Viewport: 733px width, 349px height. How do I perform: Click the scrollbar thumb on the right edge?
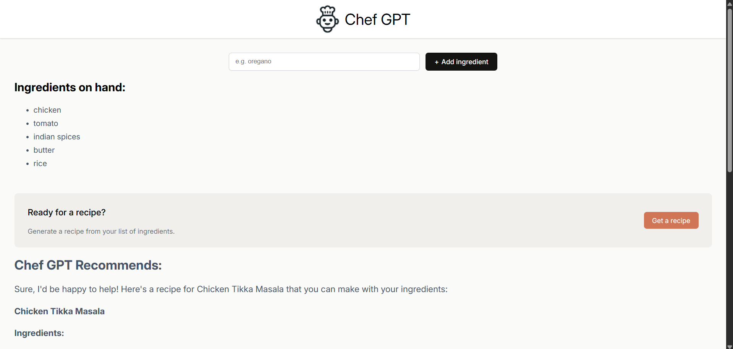[x=729, y=88]
